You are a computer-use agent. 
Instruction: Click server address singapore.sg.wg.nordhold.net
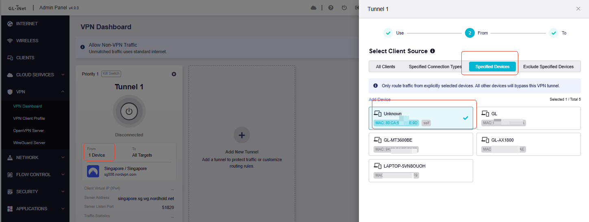(x=146, y=198)
